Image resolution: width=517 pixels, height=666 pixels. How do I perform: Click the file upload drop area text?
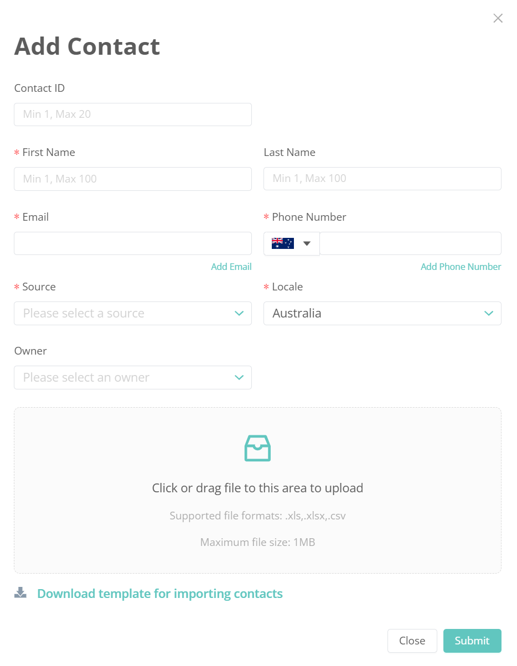(257, 488)
